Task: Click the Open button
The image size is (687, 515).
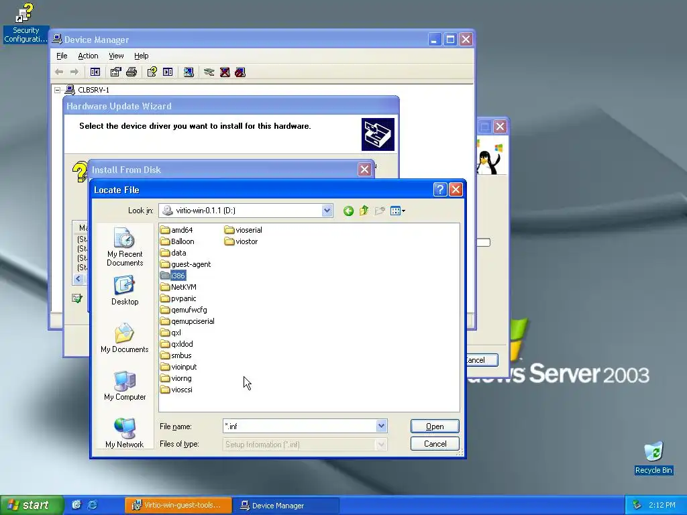Action: [x=435, y=426]
